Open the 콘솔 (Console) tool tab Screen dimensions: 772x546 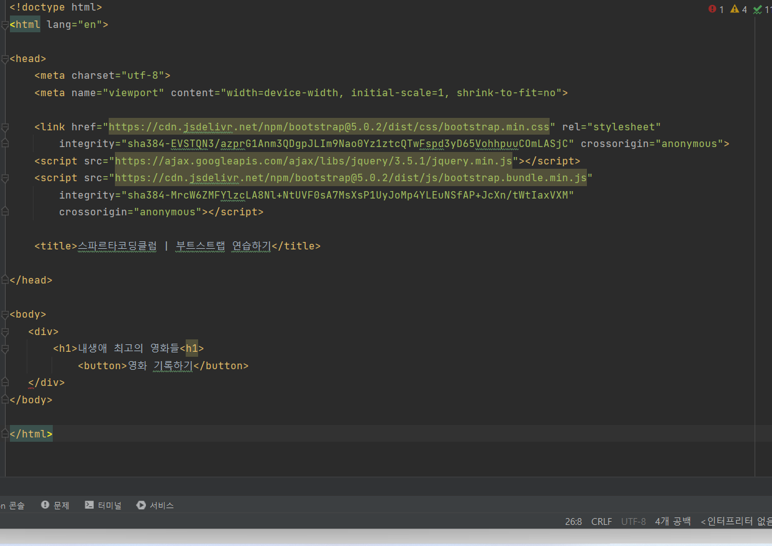[x=12, y=506]
